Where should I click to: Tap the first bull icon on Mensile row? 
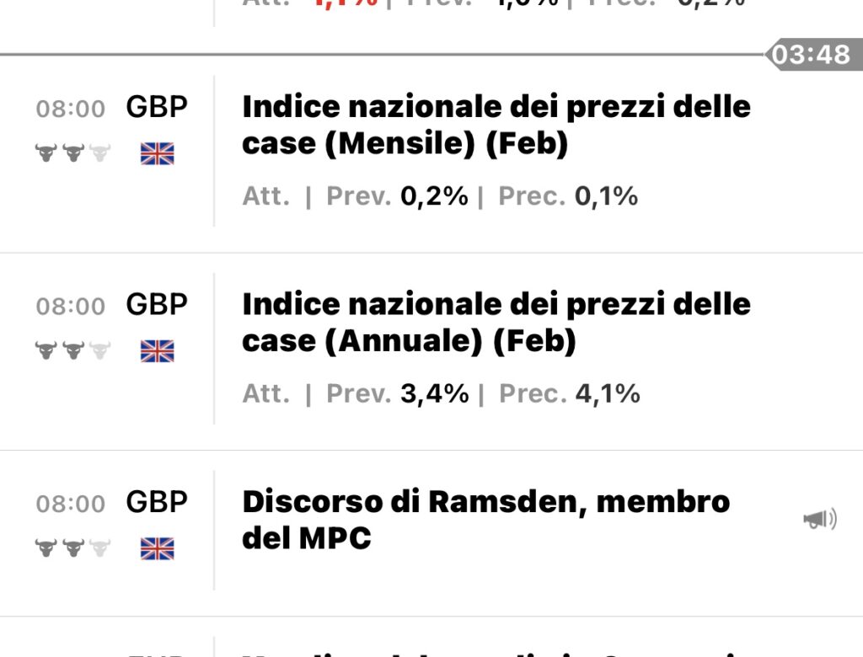click(46, 153)
